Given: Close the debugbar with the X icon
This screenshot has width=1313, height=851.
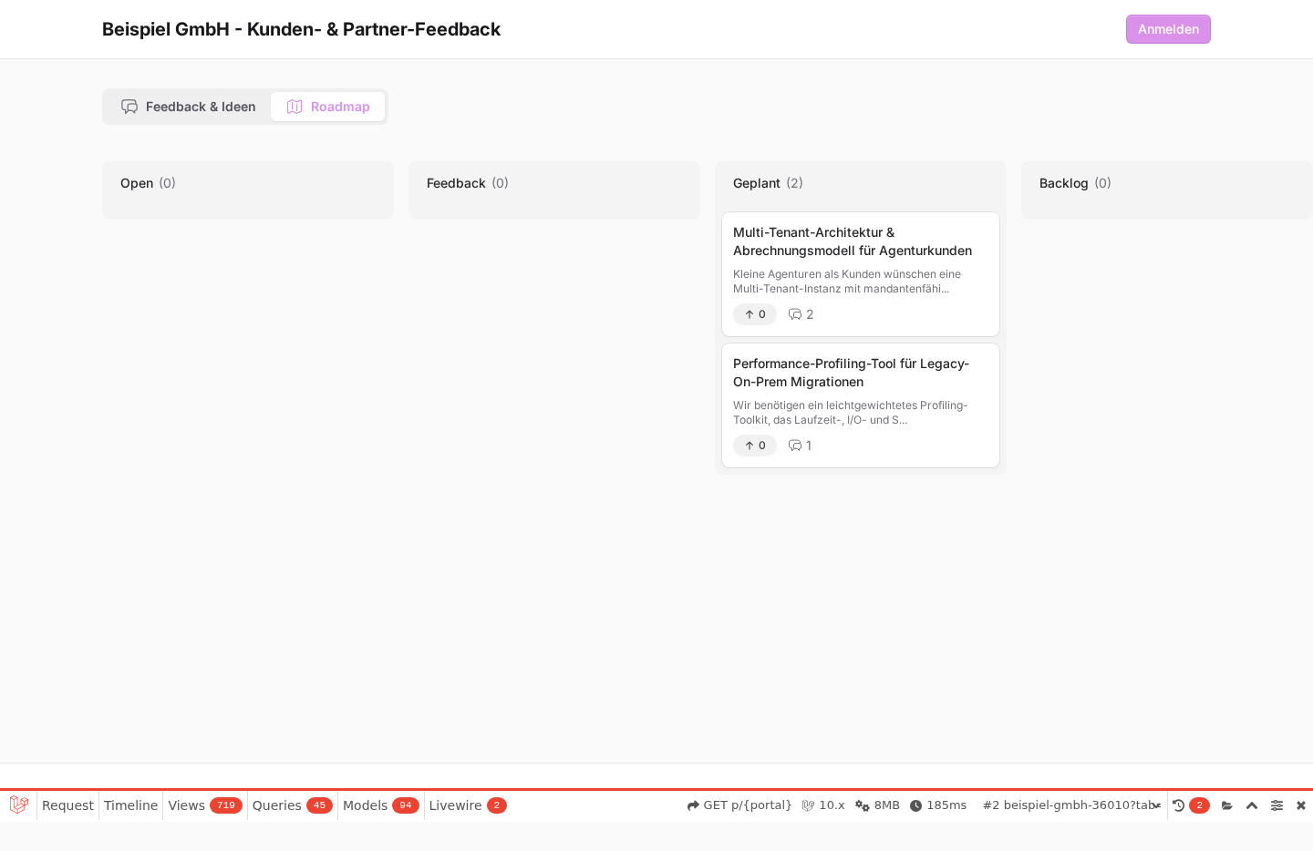Looking at the screenshot, I should 1301,805.
